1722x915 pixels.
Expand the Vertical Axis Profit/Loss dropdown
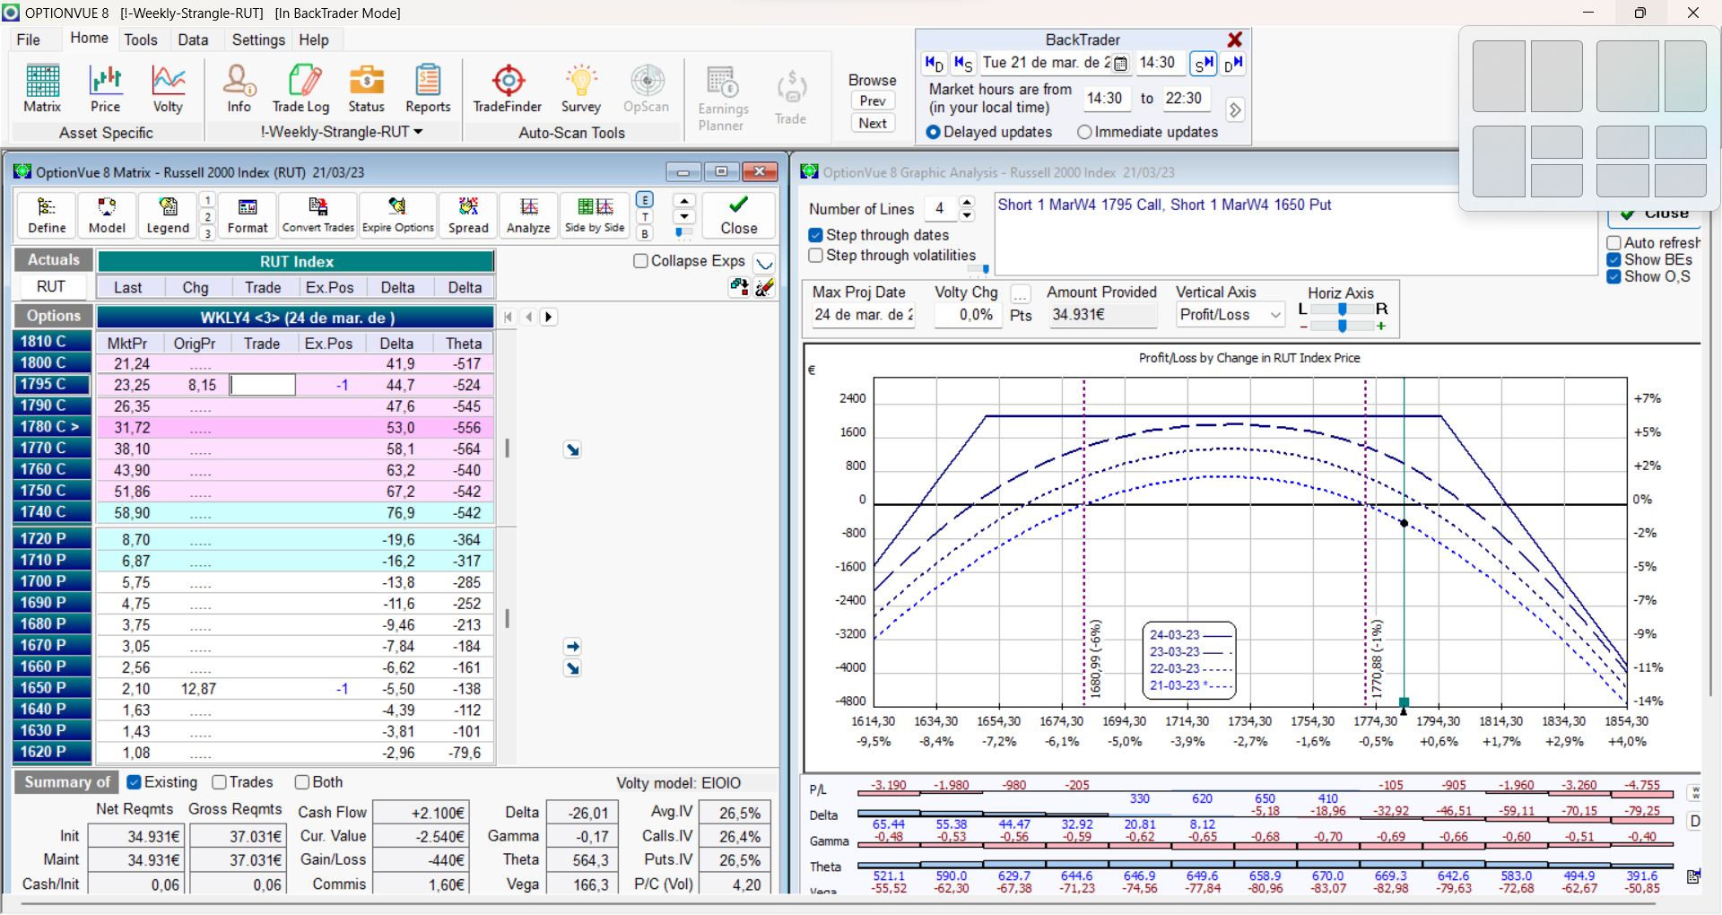click(x=1274, y=315)
